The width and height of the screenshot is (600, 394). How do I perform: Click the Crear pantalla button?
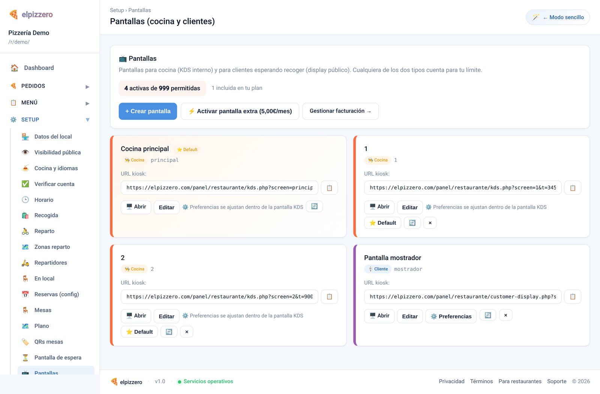pyautogui.click(x=148, y=111)
